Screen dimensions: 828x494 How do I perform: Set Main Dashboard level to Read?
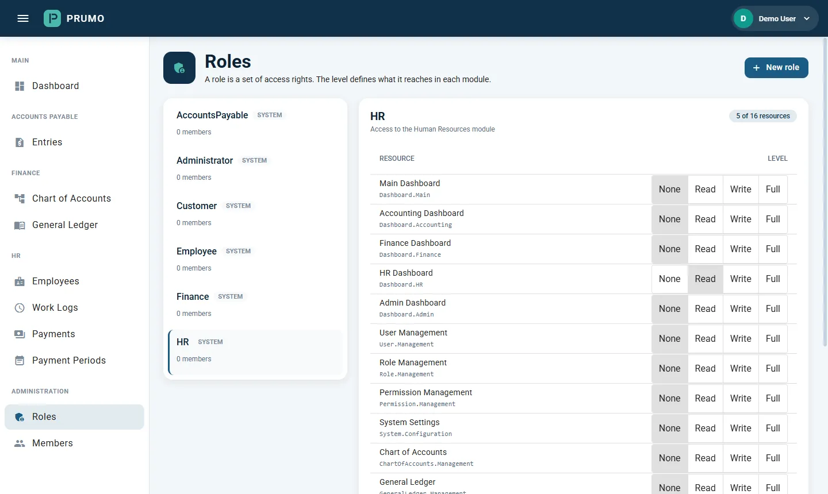pos(705,190)
